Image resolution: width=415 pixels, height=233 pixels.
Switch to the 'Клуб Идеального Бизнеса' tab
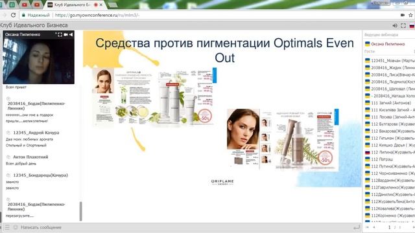click(72, 5)
